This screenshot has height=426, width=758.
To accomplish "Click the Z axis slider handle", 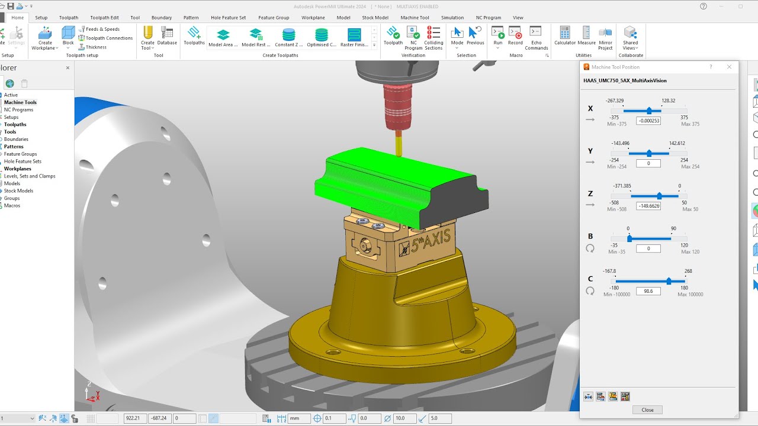I will tap(659, 196).
